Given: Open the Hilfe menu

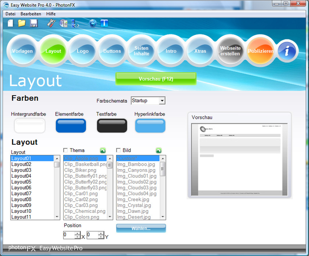Looking at the screenshot, I should coord(51,14).
